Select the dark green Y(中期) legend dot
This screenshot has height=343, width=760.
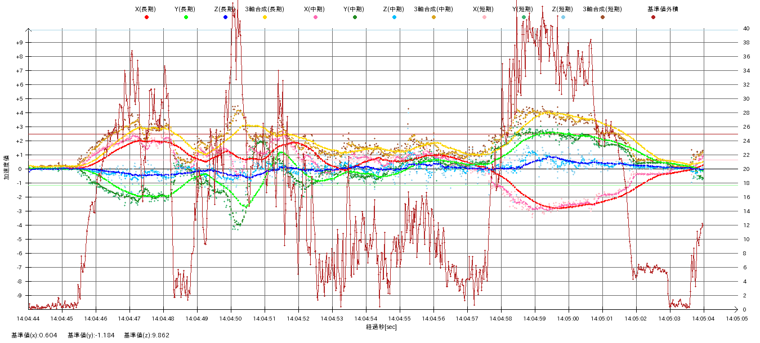(355, 17)
